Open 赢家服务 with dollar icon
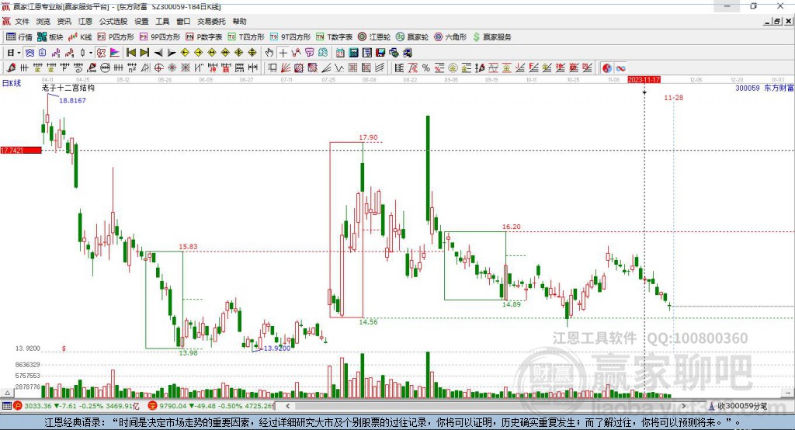 point(491,37)
